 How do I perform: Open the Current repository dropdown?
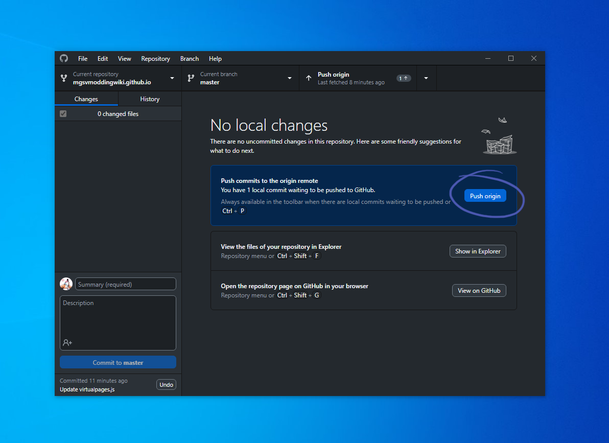point(172,78)
